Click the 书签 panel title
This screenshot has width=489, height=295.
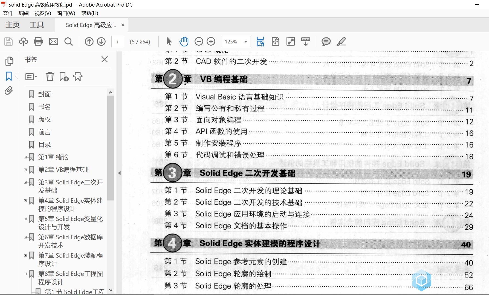pyautogui.click(x=31, y=59)
